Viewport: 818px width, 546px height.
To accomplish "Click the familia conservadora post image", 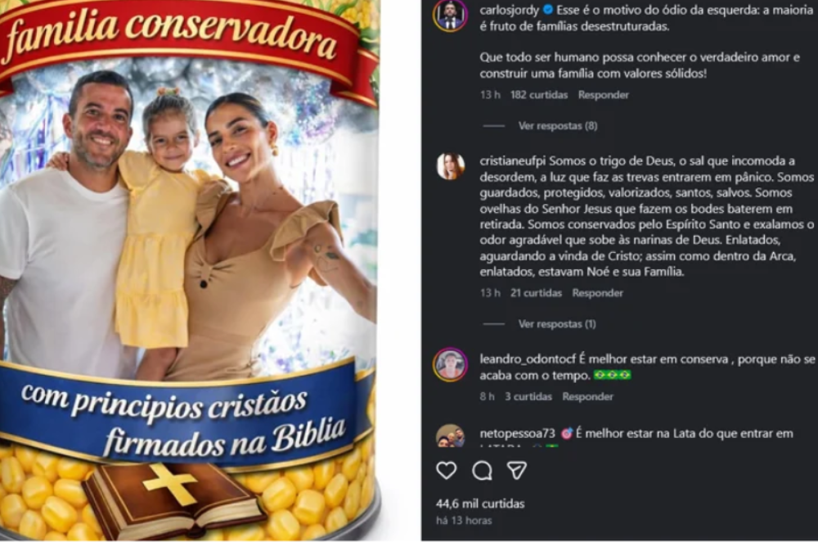I will point(190,270).
